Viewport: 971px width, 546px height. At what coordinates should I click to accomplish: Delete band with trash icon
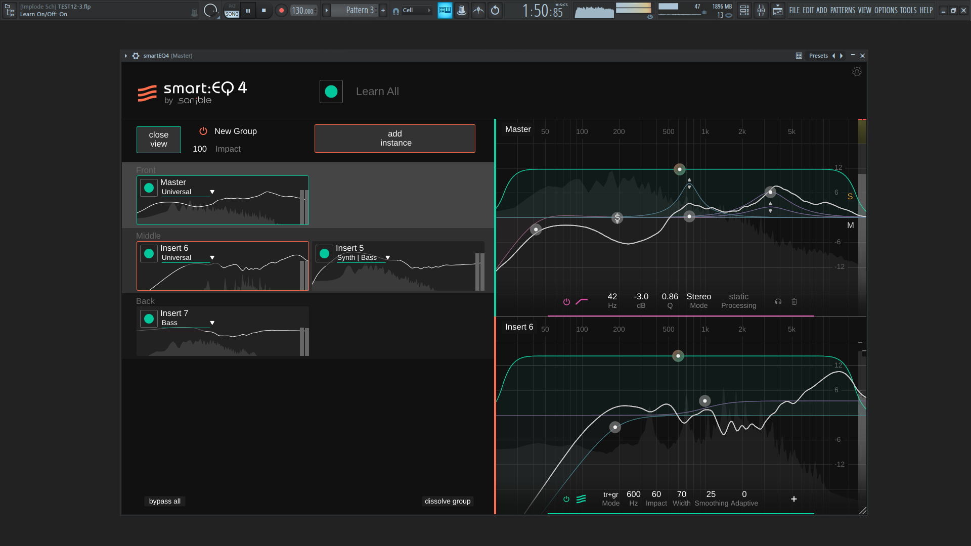tap(795, 302)
